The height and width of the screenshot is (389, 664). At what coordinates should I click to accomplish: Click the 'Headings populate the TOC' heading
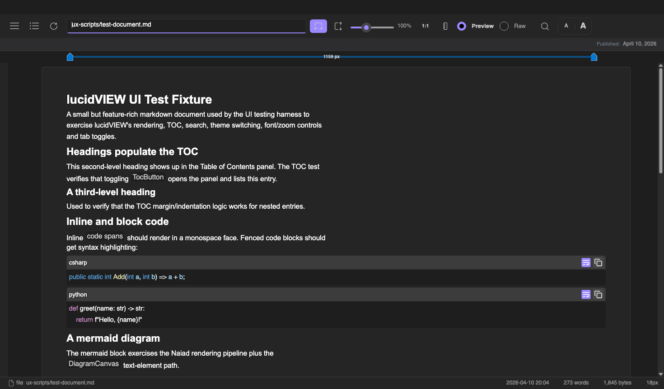132,151
